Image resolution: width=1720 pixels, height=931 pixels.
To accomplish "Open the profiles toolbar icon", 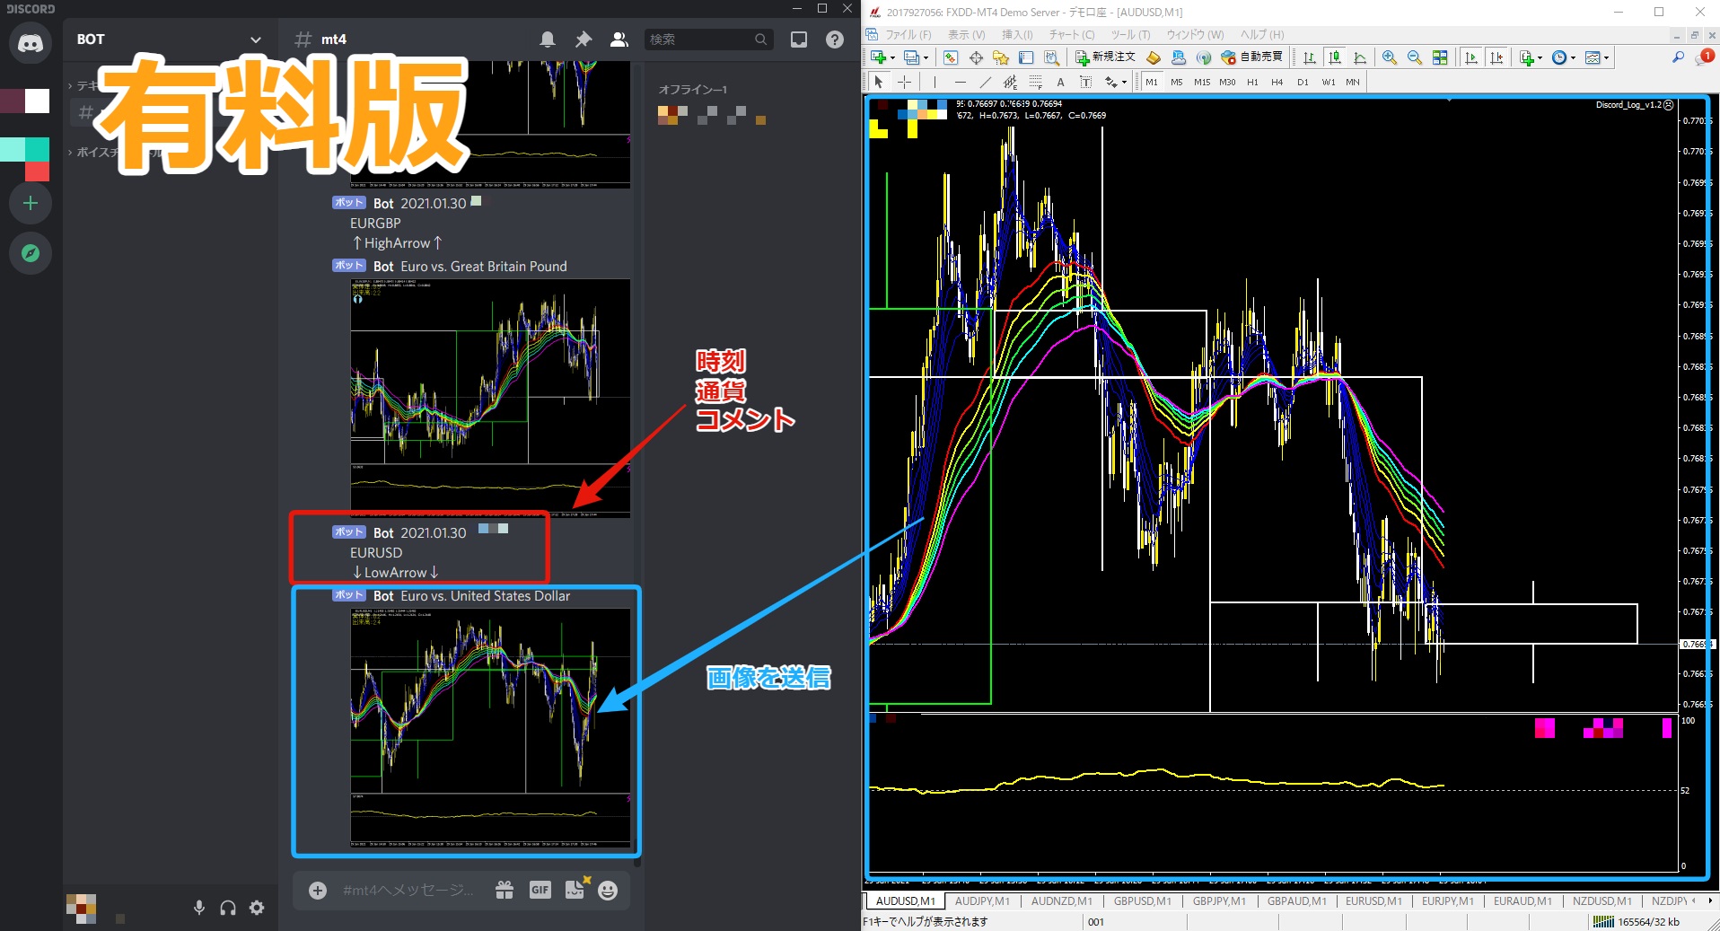I will tap(911, 57).
